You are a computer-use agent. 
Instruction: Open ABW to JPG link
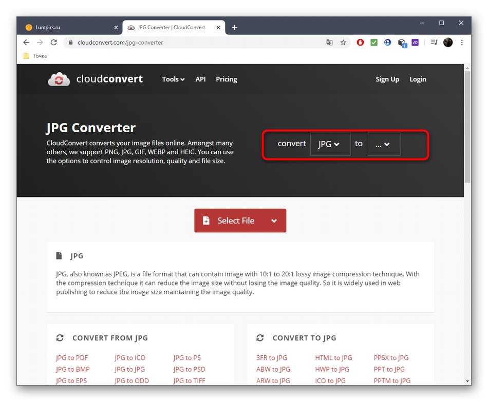coord(273,369)
